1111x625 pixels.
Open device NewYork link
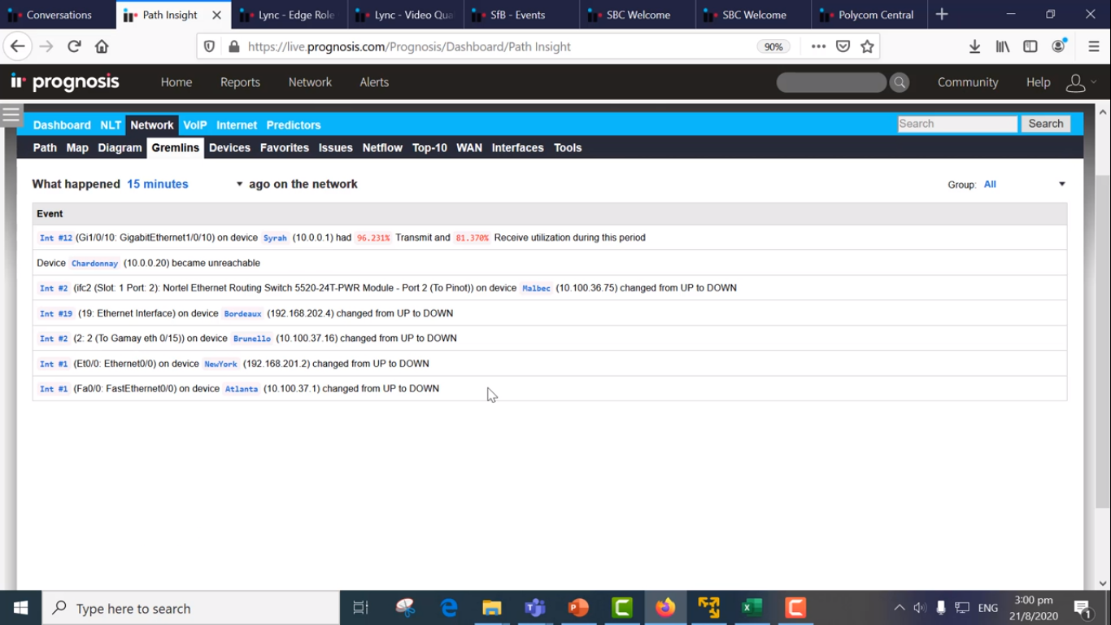220,364
